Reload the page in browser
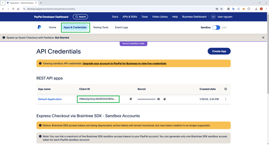269x145 pixels. [13, 9]
